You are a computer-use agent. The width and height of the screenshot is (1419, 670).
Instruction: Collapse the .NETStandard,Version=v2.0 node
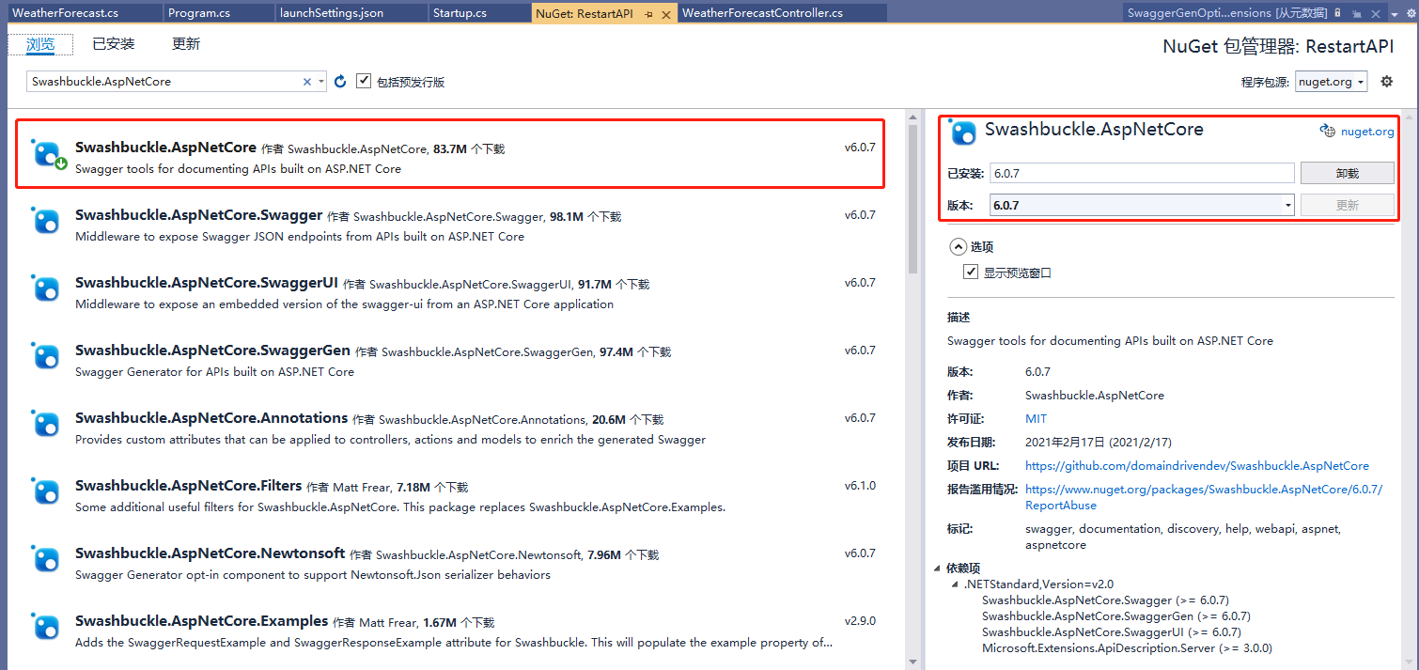click(956, 584)
